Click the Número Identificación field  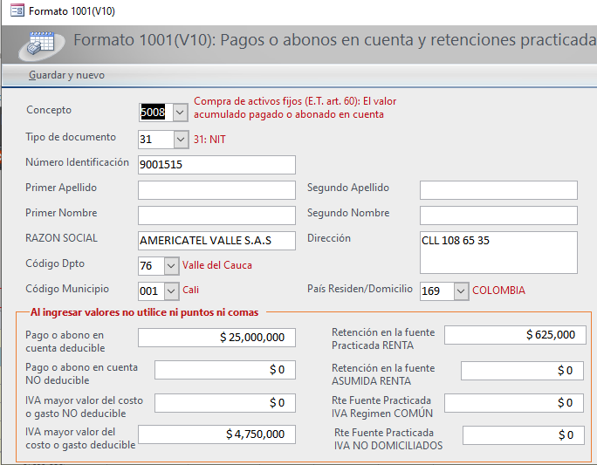coord(216,164)
